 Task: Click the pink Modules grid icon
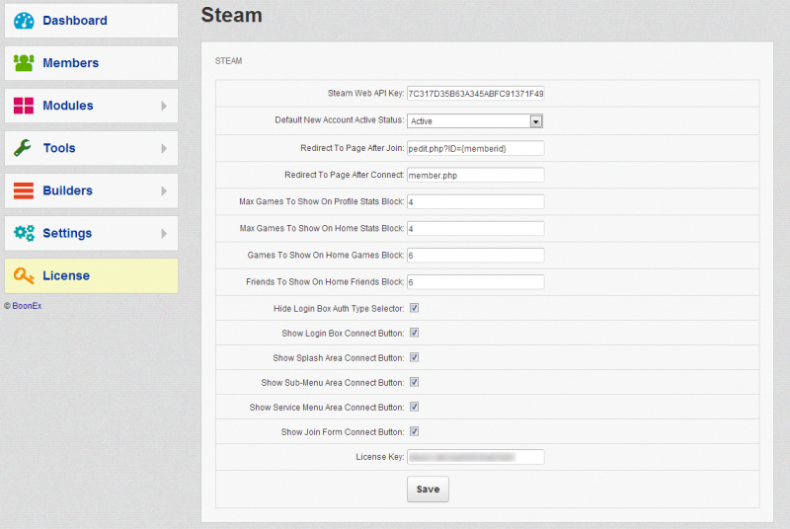coord(24,106)
